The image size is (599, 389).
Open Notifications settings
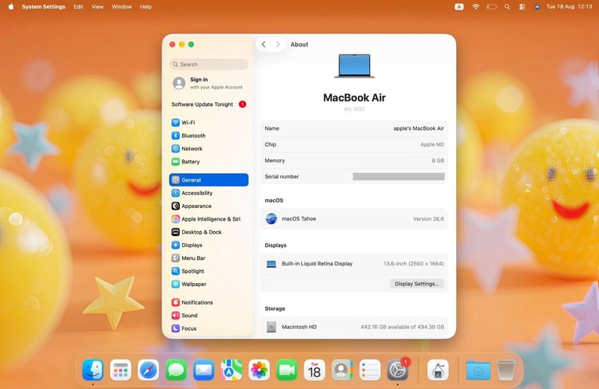click(208, 302)
